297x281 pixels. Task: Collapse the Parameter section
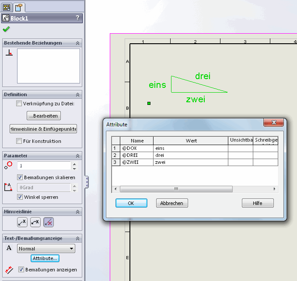point(78,156)
